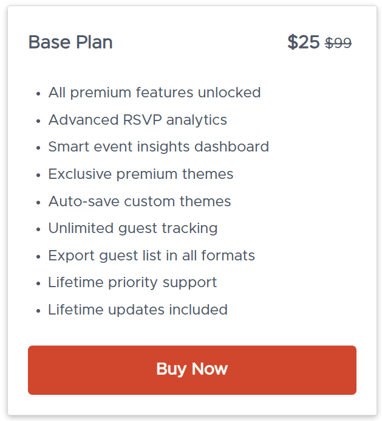This screenshot has height=421, width=382.
Task: Click bullet before 'Smart event insights dashboard'
Action: pyautogui.click(x=39, y=148)
